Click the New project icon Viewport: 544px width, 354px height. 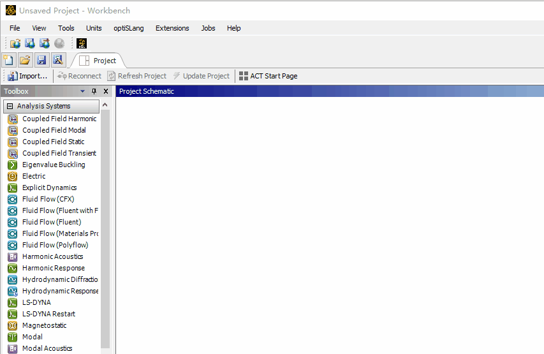point(9,60)
